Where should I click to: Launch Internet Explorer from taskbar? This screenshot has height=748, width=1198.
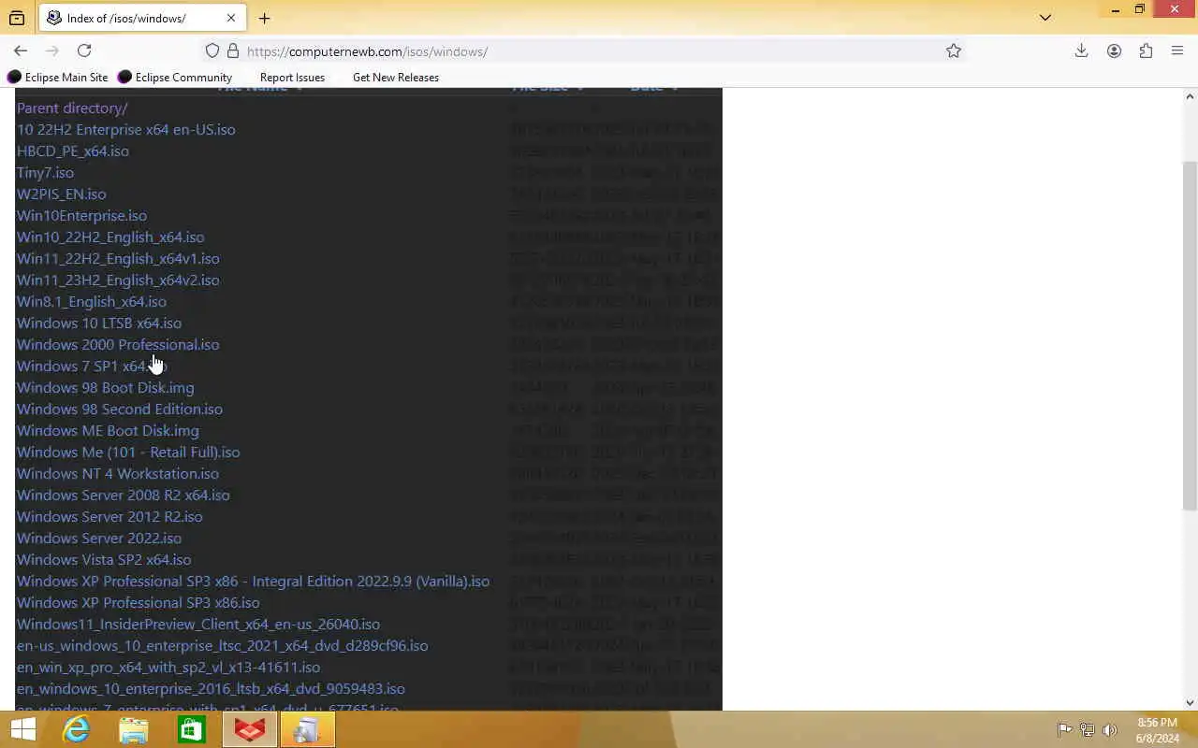[x=77, y=729]
